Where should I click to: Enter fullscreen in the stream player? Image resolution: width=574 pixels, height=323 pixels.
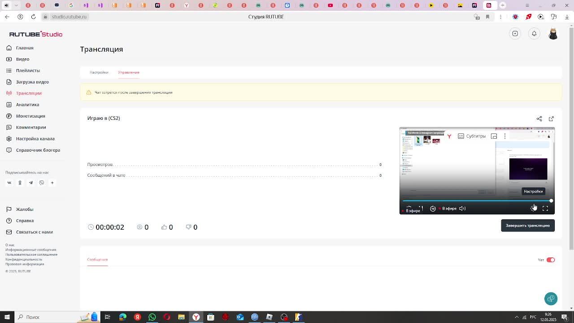click(545, 208)
